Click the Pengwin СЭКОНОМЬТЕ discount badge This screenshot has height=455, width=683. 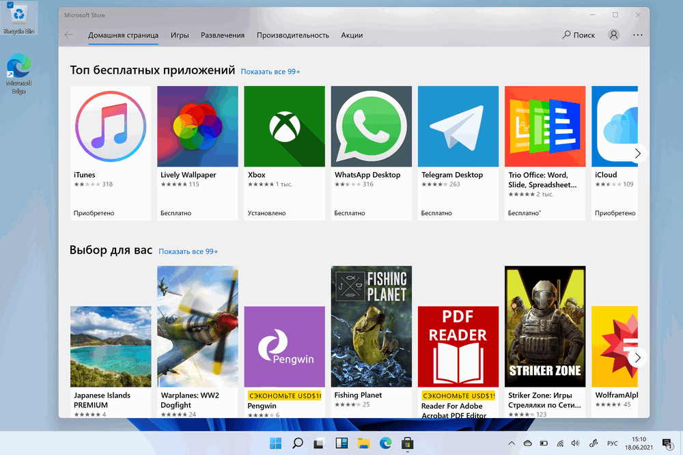284,396
